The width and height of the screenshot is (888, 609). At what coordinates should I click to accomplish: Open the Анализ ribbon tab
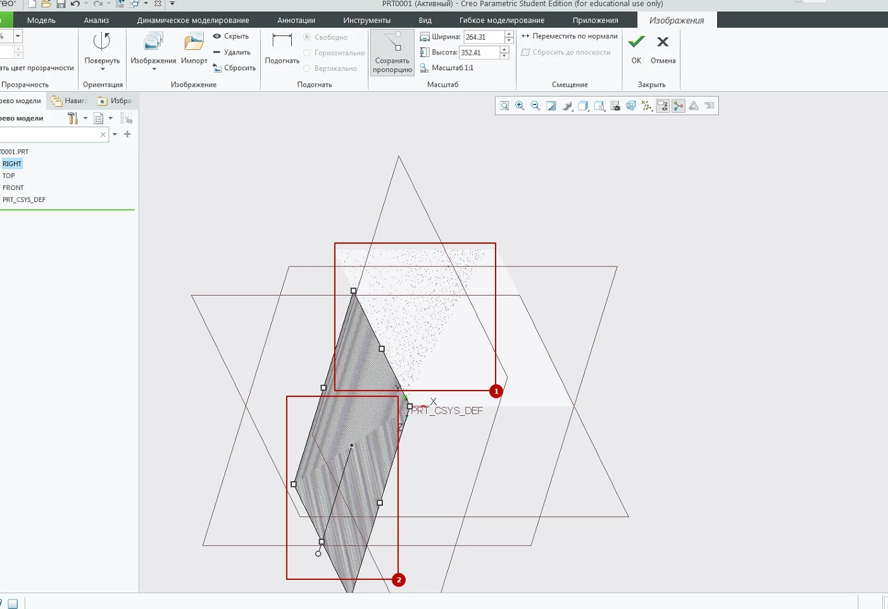96,20
